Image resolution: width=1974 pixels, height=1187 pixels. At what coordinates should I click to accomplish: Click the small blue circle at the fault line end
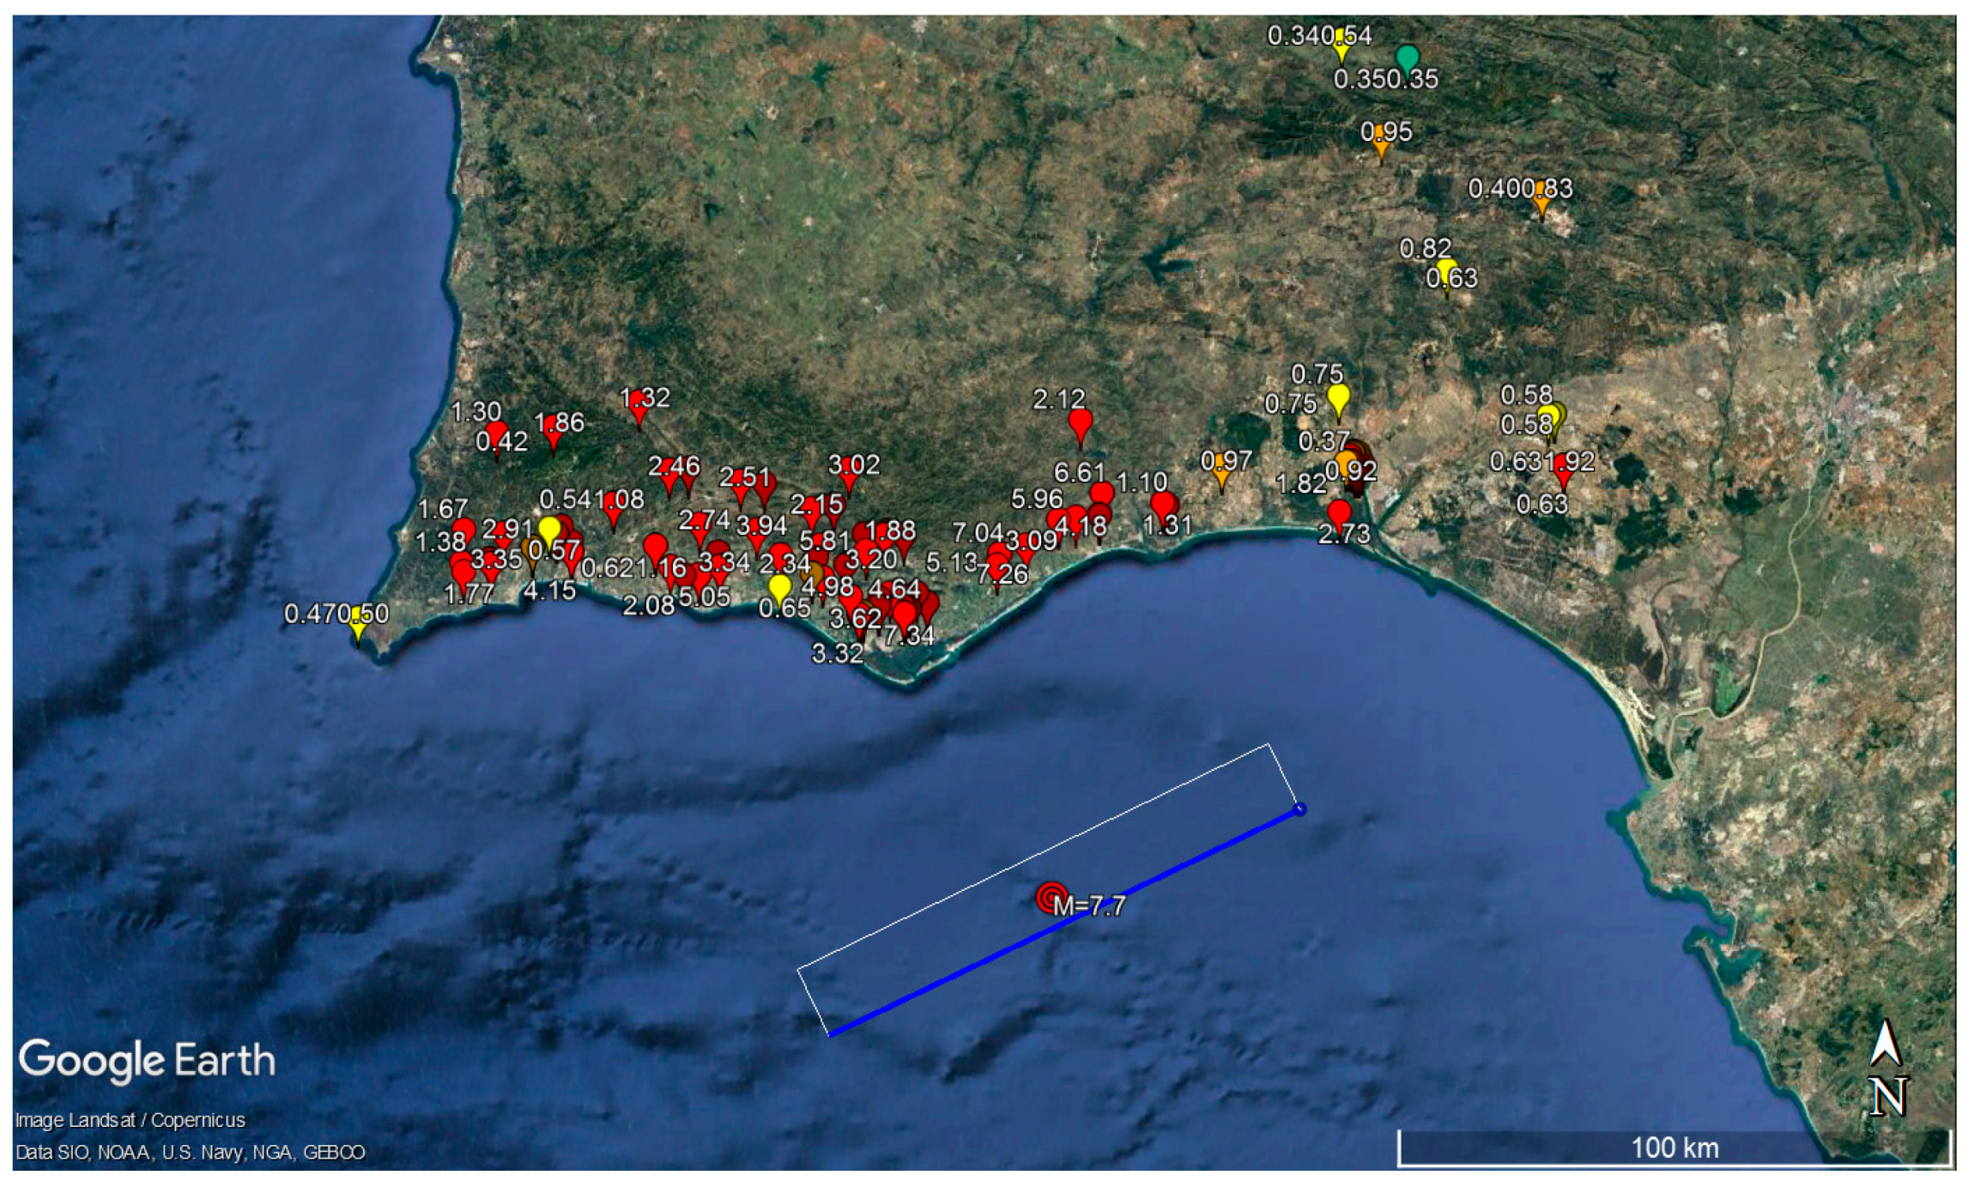click(1299, 808)
